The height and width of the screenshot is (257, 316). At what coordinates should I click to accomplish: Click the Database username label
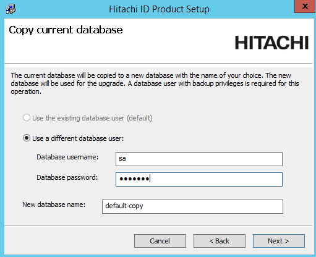[x=67, y=157]
